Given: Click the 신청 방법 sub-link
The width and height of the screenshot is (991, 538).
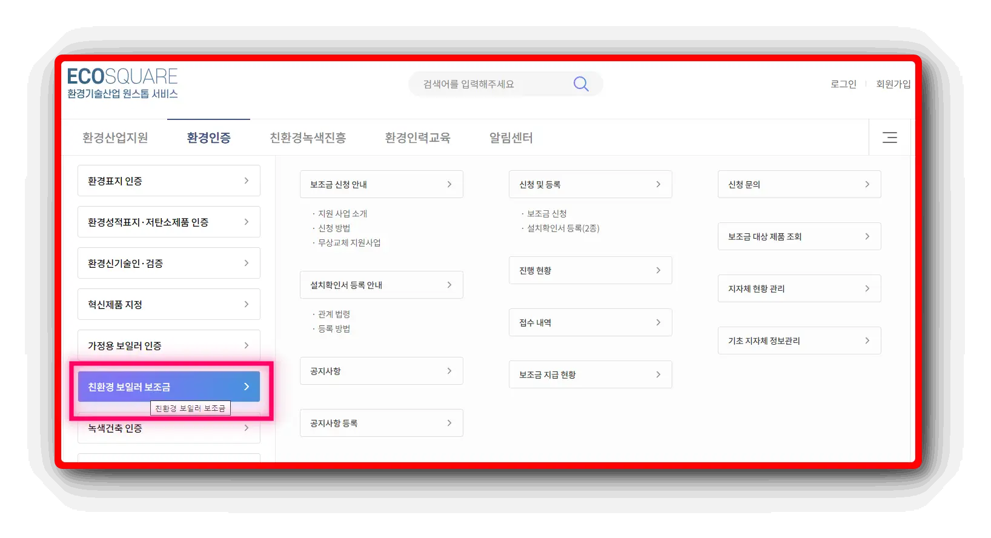Looking at the screenshot, I should [334, 228].
